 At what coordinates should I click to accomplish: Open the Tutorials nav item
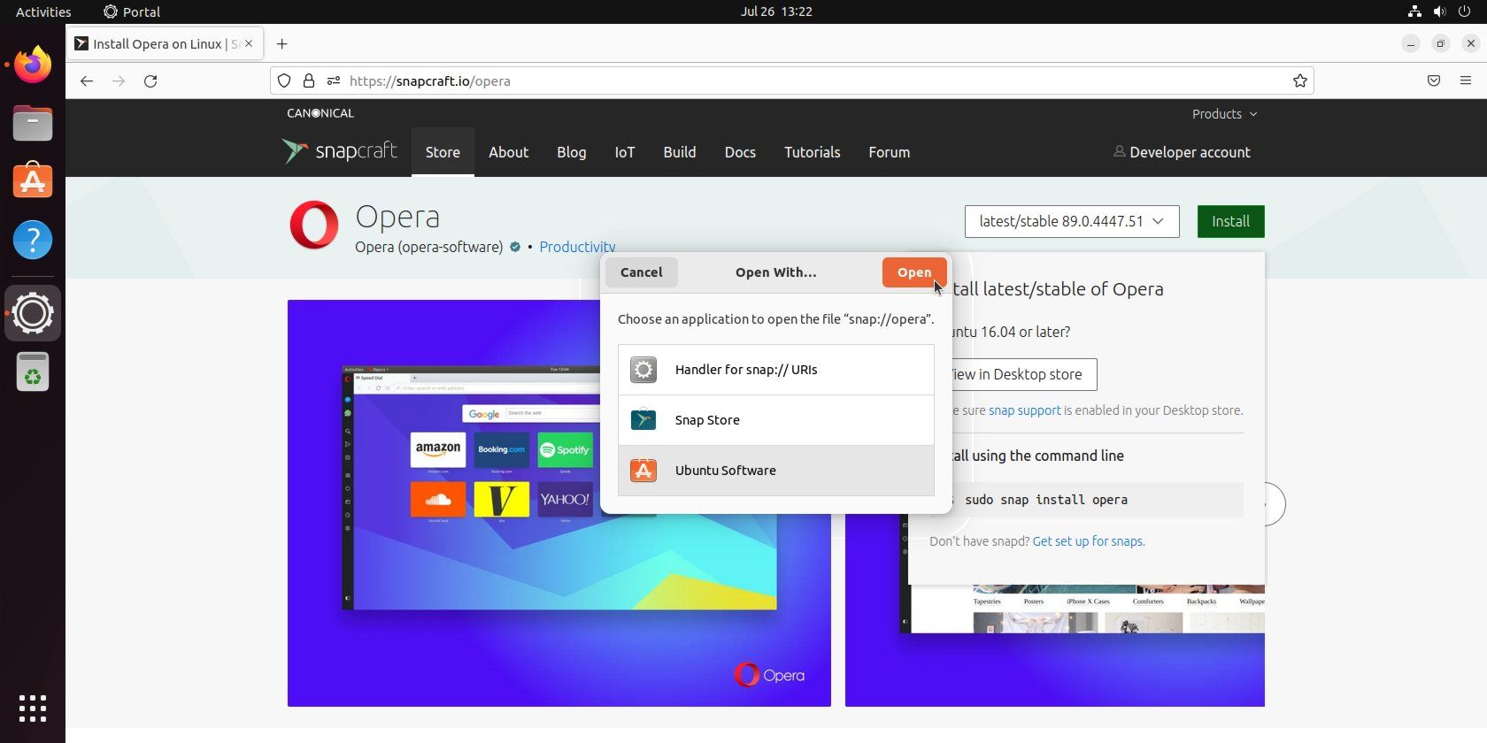coord(813,152)
